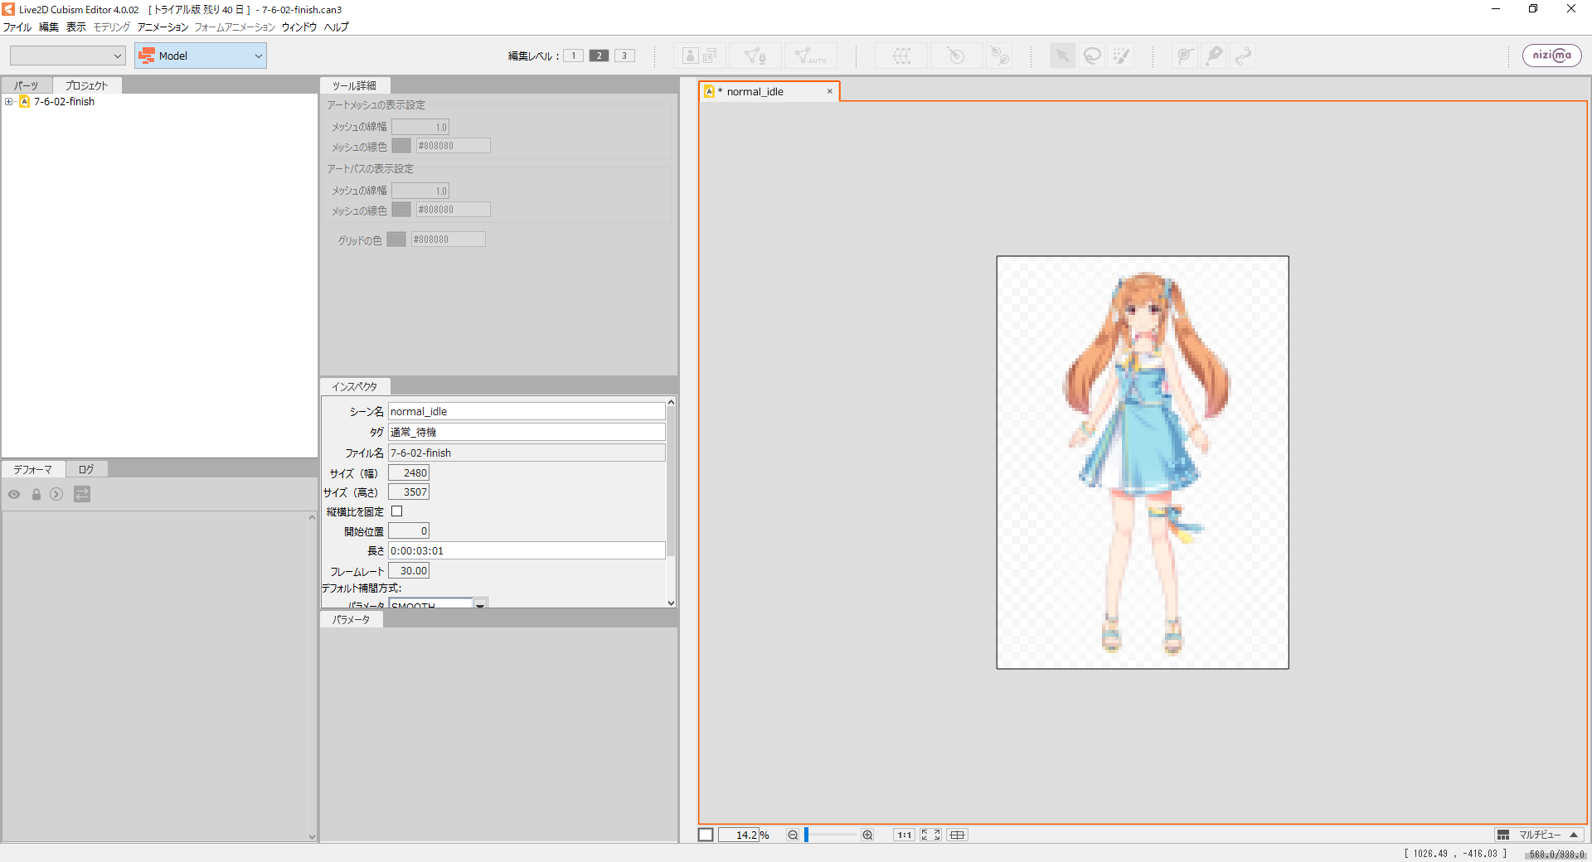The image size is (1592, 862).
Task: Open the 編集 menu
Action: pyautogui.click(x=49, y=27)
